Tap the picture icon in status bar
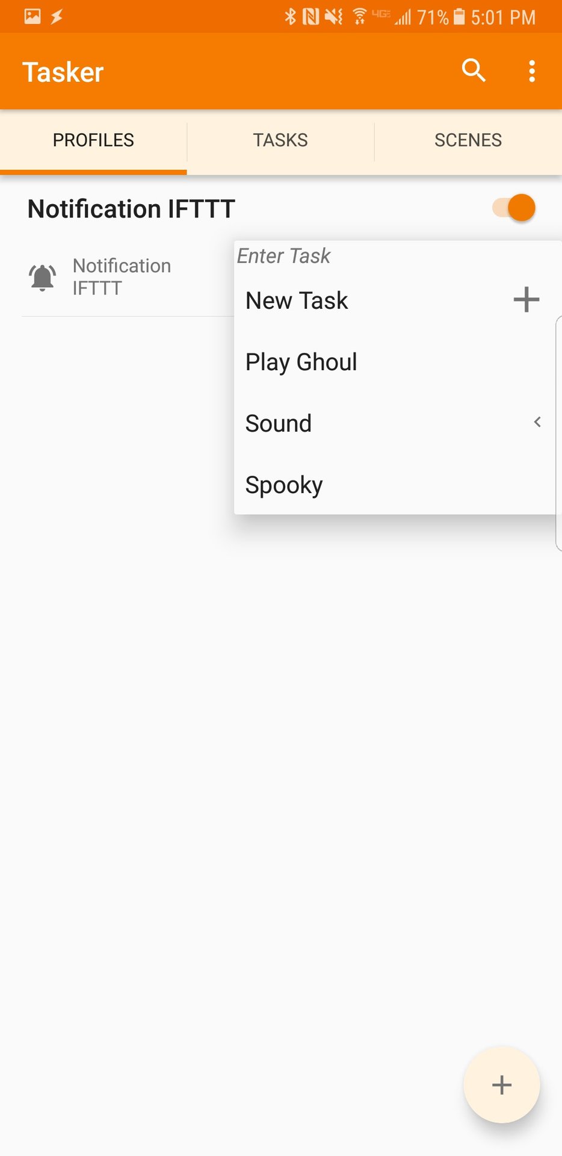The width and height of the screenshot is (562, 1156). tap(32, 16)
